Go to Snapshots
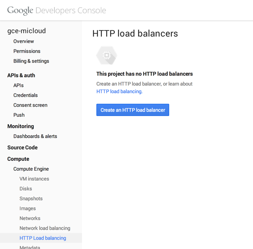 (x=31, y=198)
